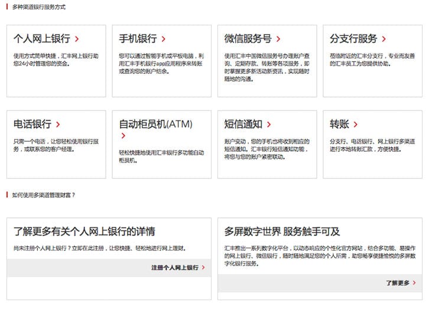
Task: Click the description starting 使用汇丰中国微信服务号
Action: [x=266, y=67]
